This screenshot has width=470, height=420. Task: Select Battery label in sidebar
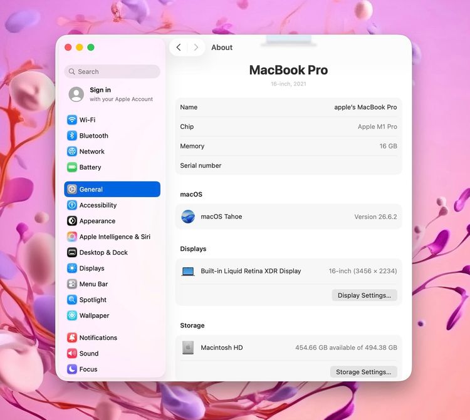click(90, 167)
